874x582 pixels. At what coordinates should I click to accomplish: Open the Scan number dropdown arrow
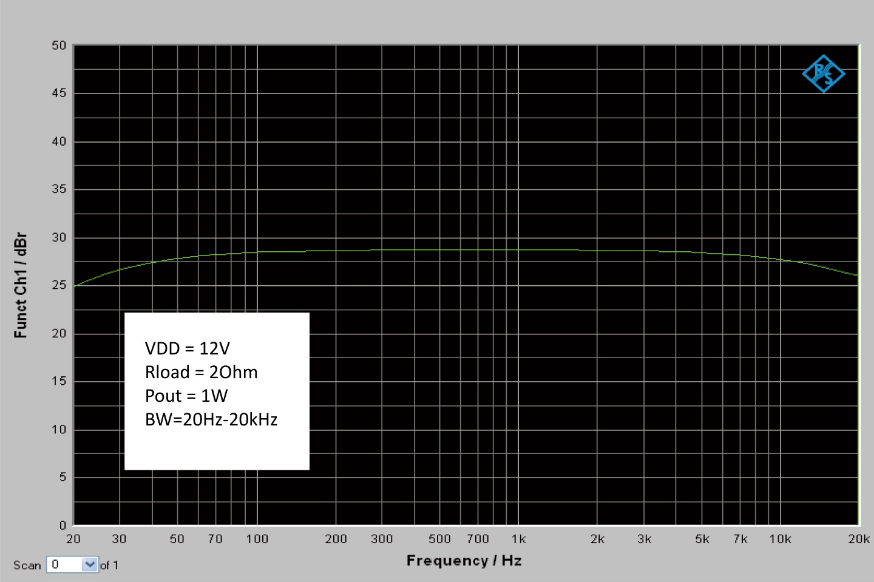click(90, 564)
